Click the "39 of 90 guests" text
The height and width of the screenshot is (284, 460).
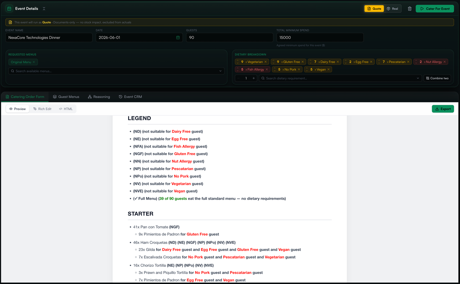[x=173, y=199]
